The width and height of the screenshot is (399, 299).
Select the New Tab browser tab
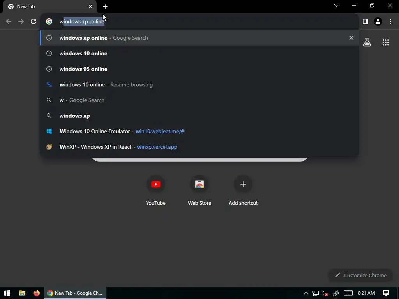pyautogui.click(x=49, y=7)
